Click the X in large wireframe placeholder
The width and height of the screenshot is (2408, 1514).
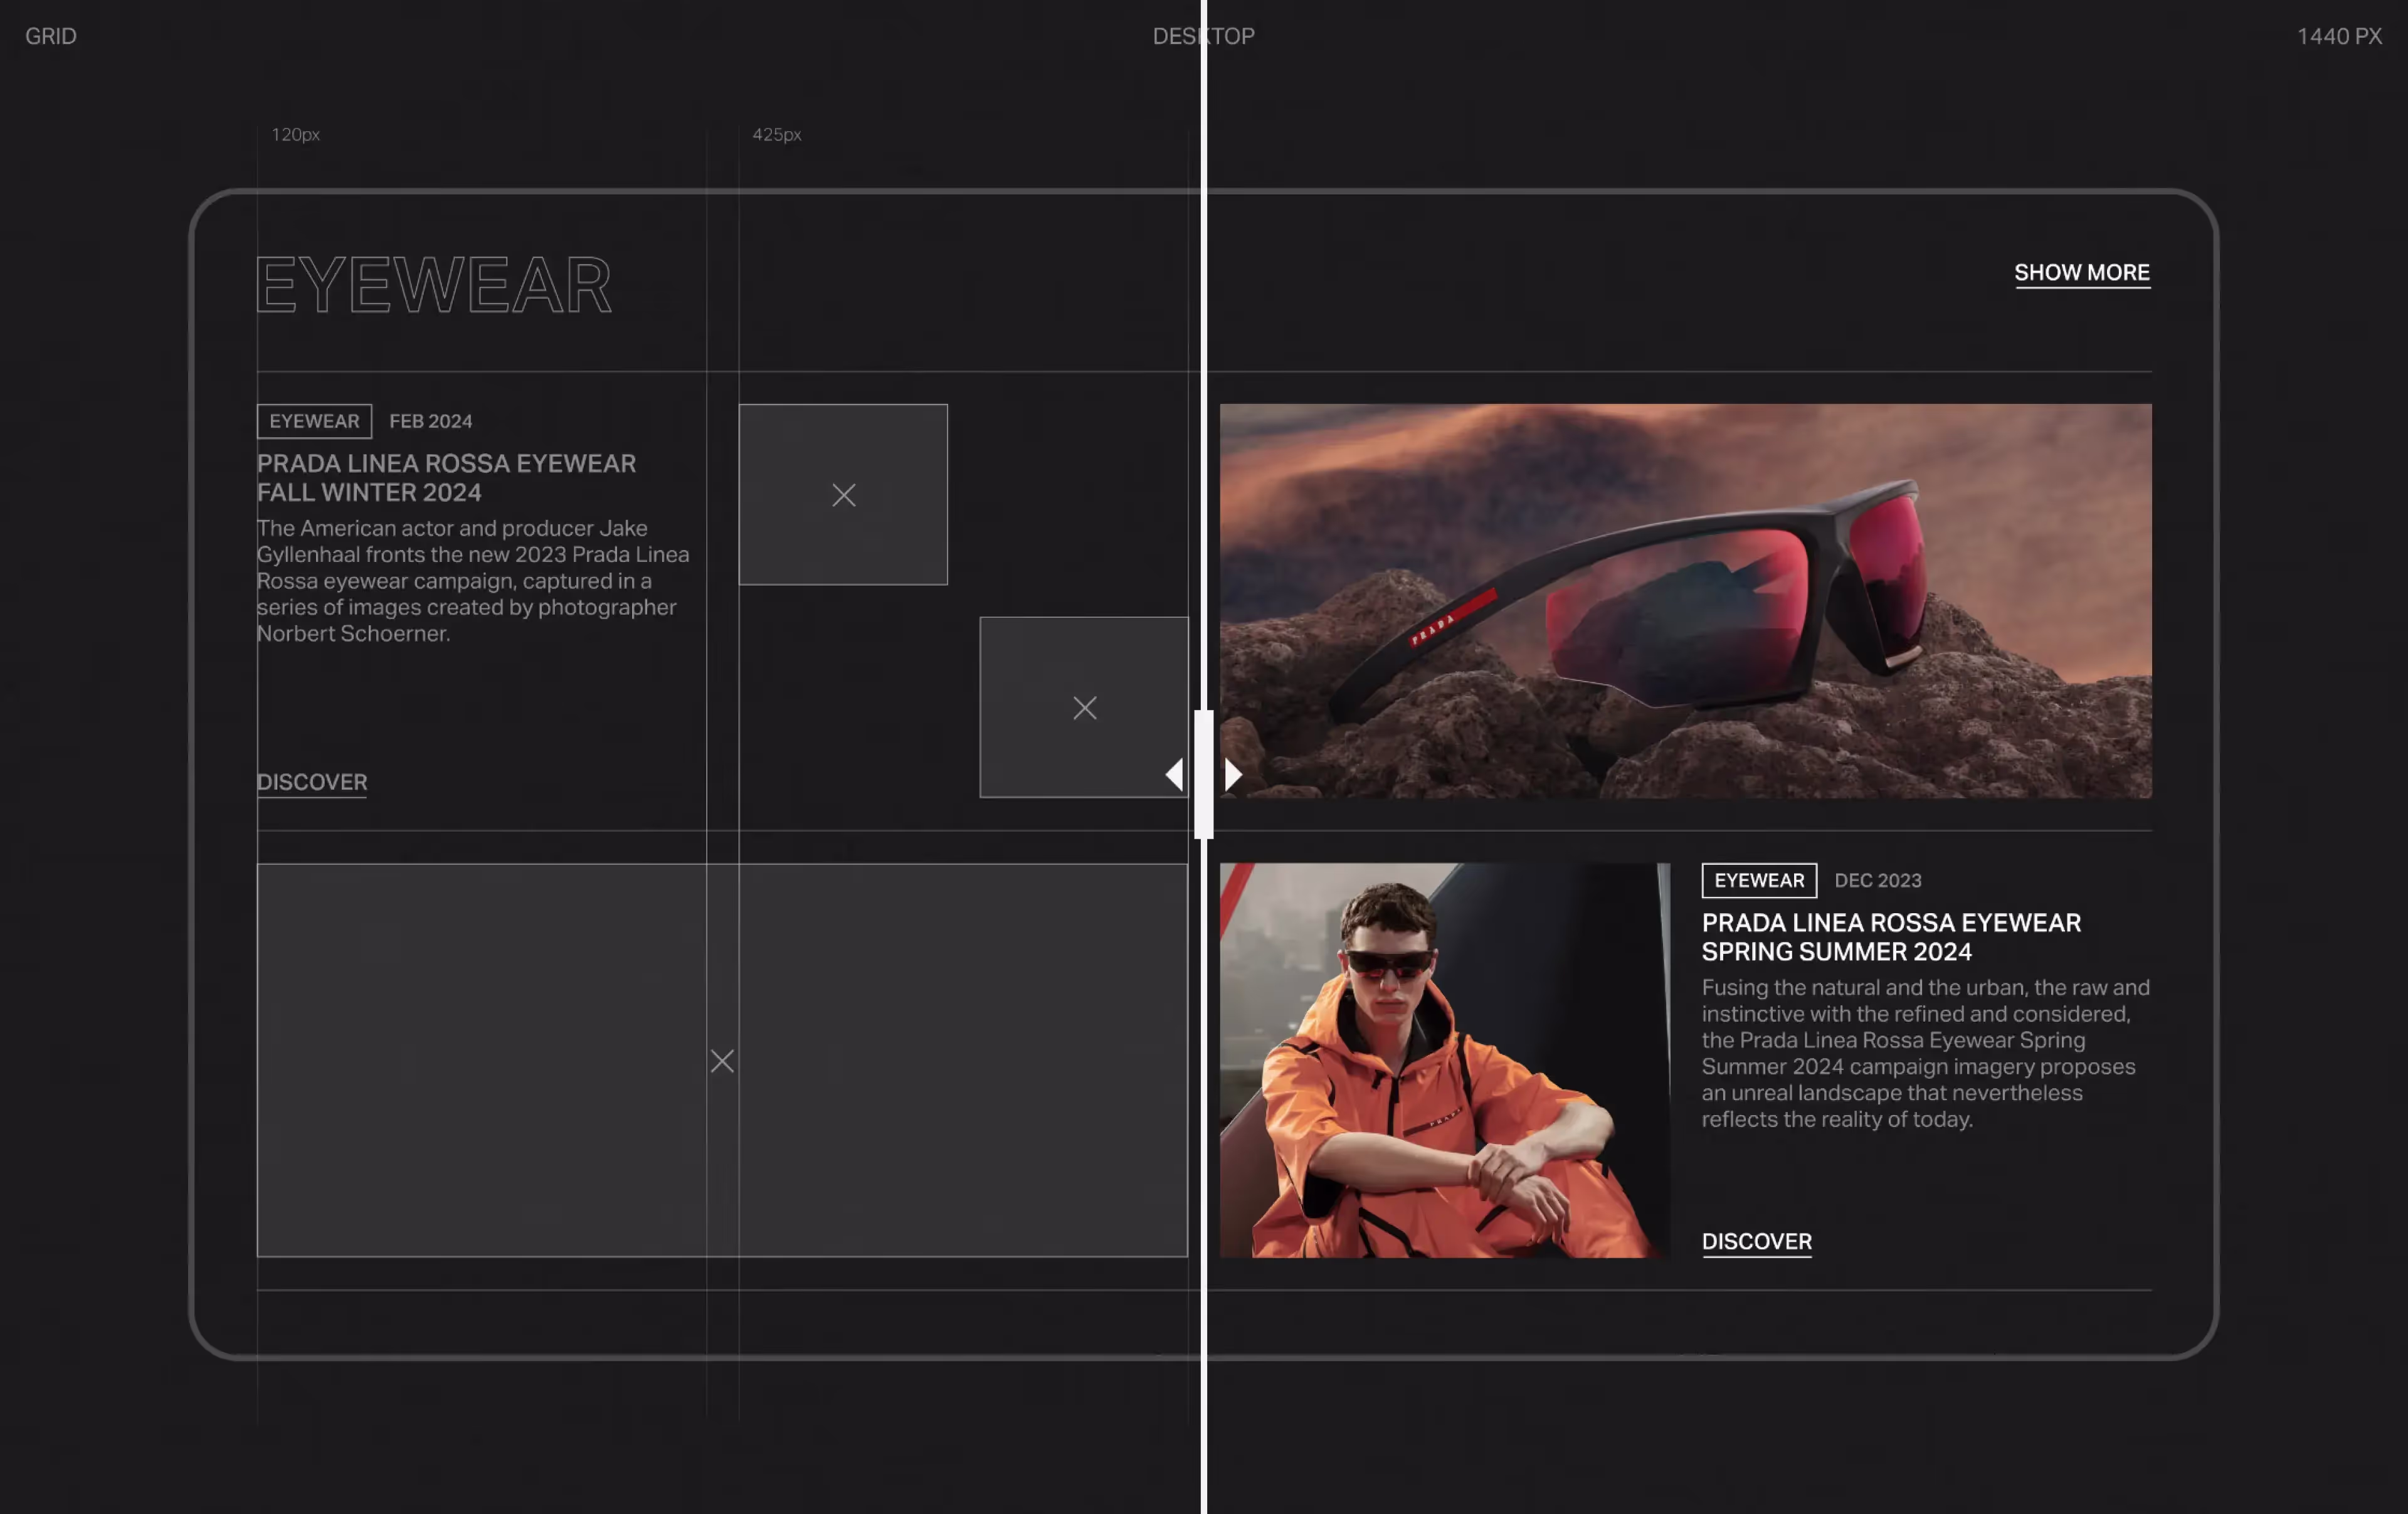click(x=722, y=1061)
